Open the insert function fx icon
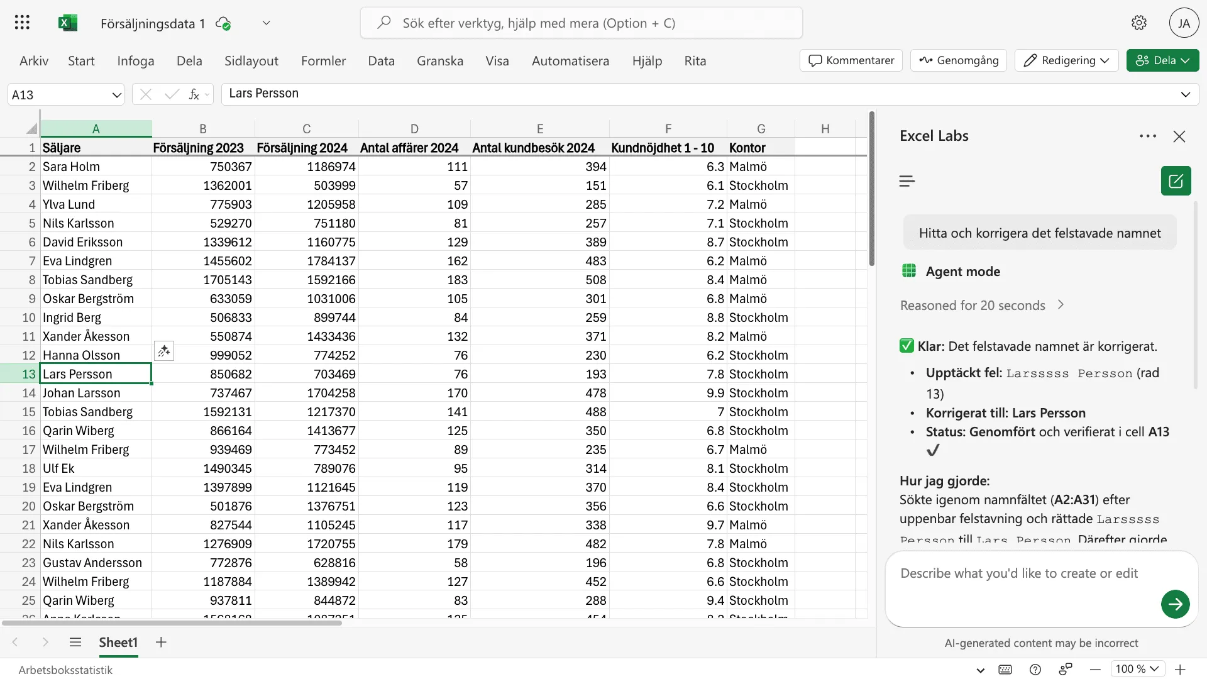This screenshot has height=679, width=1207. (194, 94)
